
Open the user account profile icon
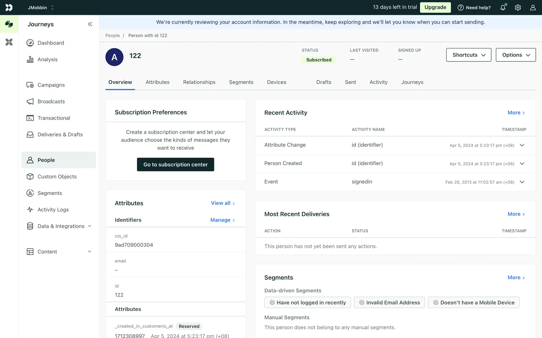(x=533, y=8)
